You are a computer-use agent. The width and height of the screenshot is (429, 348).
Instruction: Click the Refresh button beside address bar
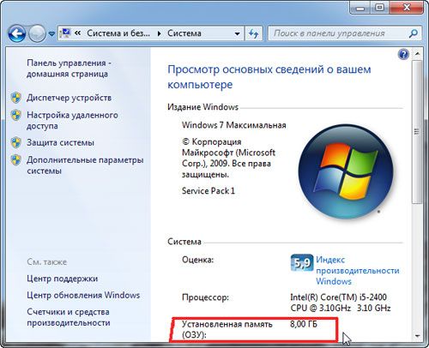tap(253, 33)
